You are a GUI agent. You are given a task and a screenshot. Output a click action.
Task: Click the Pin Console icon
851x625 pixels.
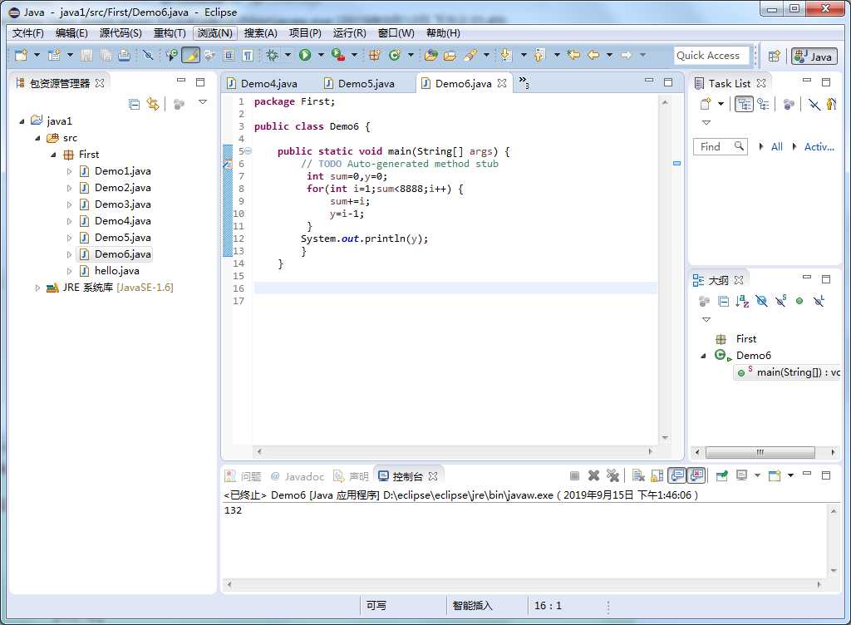coord(722,475)
